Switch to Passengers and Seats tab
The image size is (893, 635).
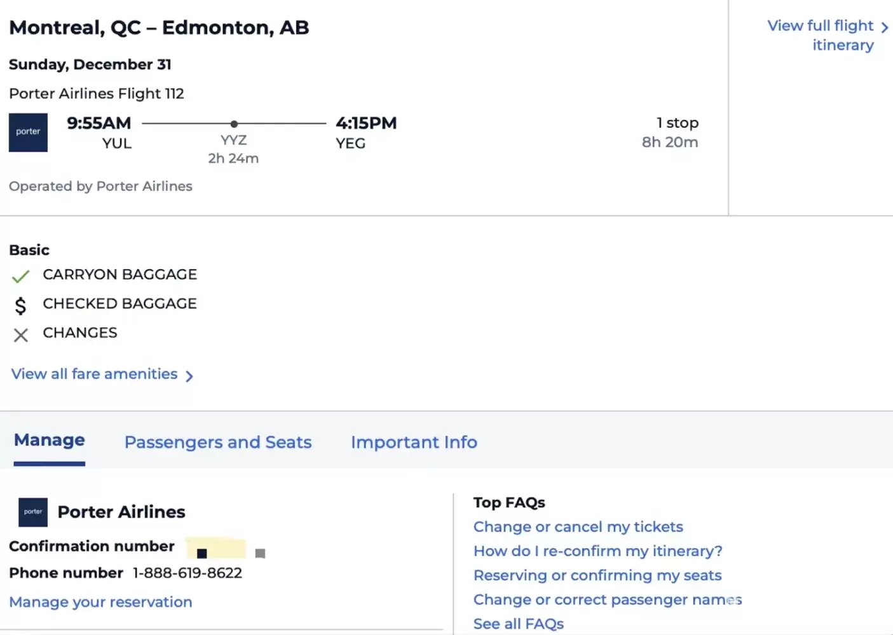coord(218,442)
